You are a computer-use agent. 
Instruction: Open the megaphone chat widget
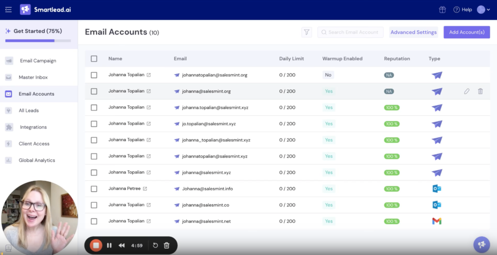click(481, 244)
